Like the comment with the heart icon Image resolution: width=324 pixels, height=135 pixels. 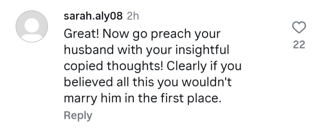(299, 27)
